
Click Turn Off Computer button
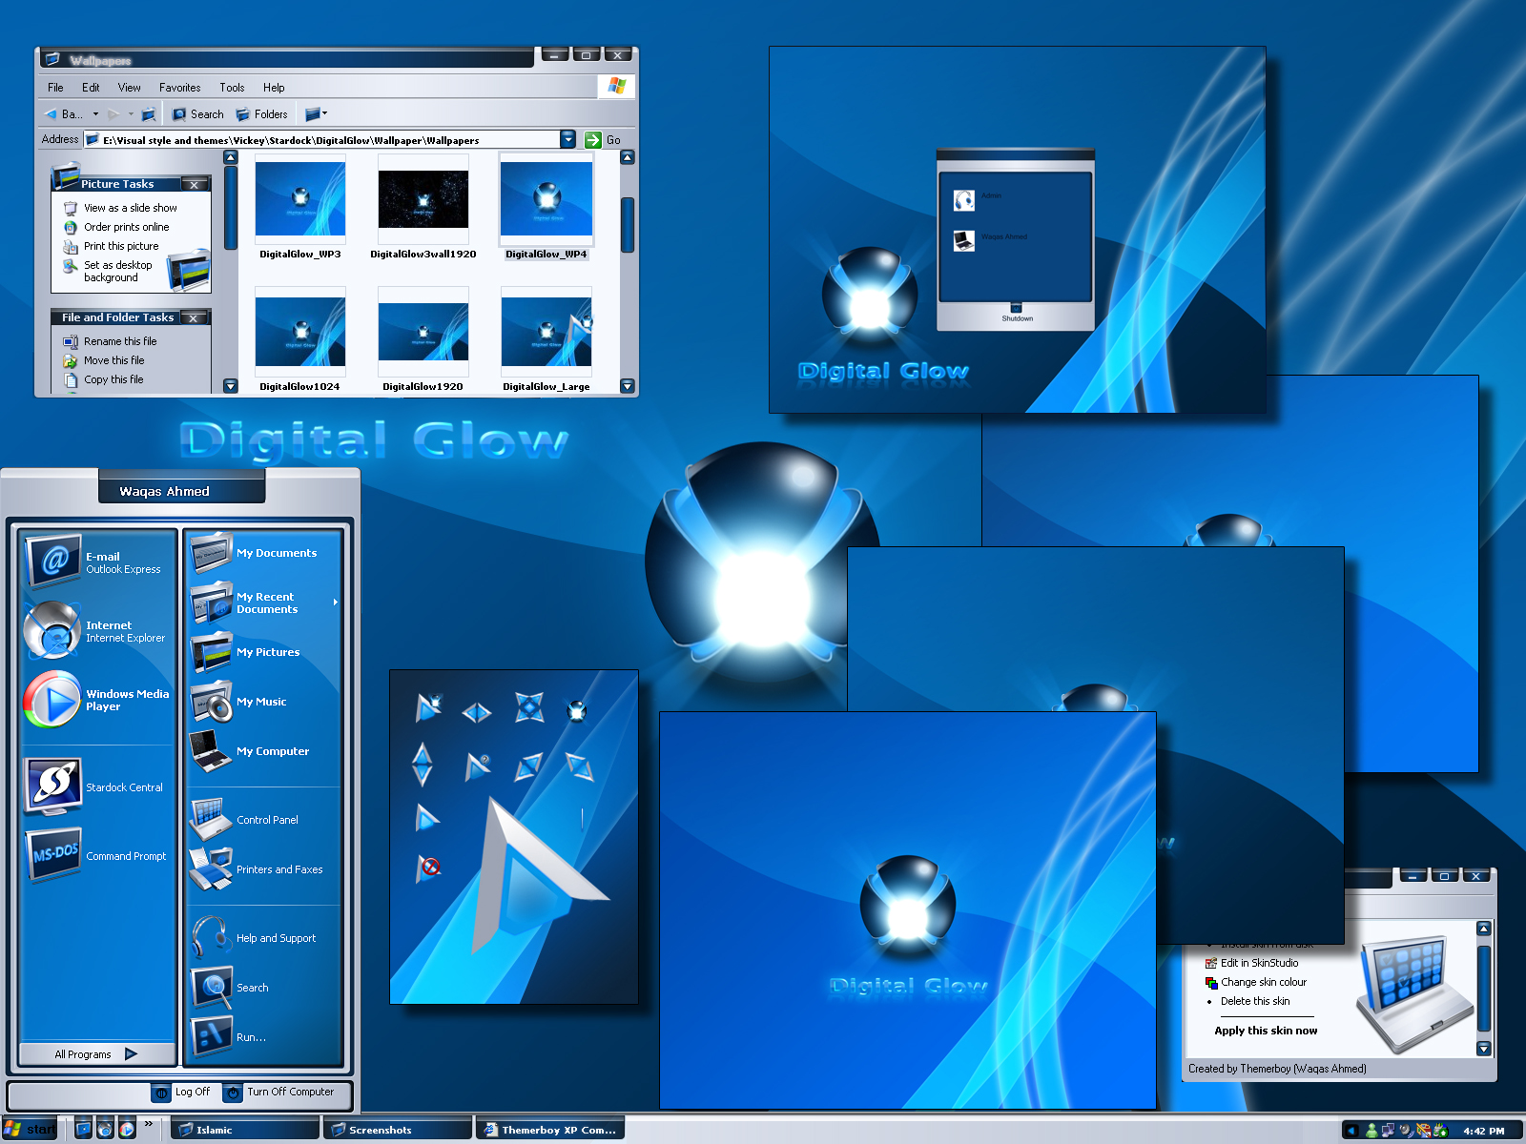pyautogui.click(x=279, y=1093)
